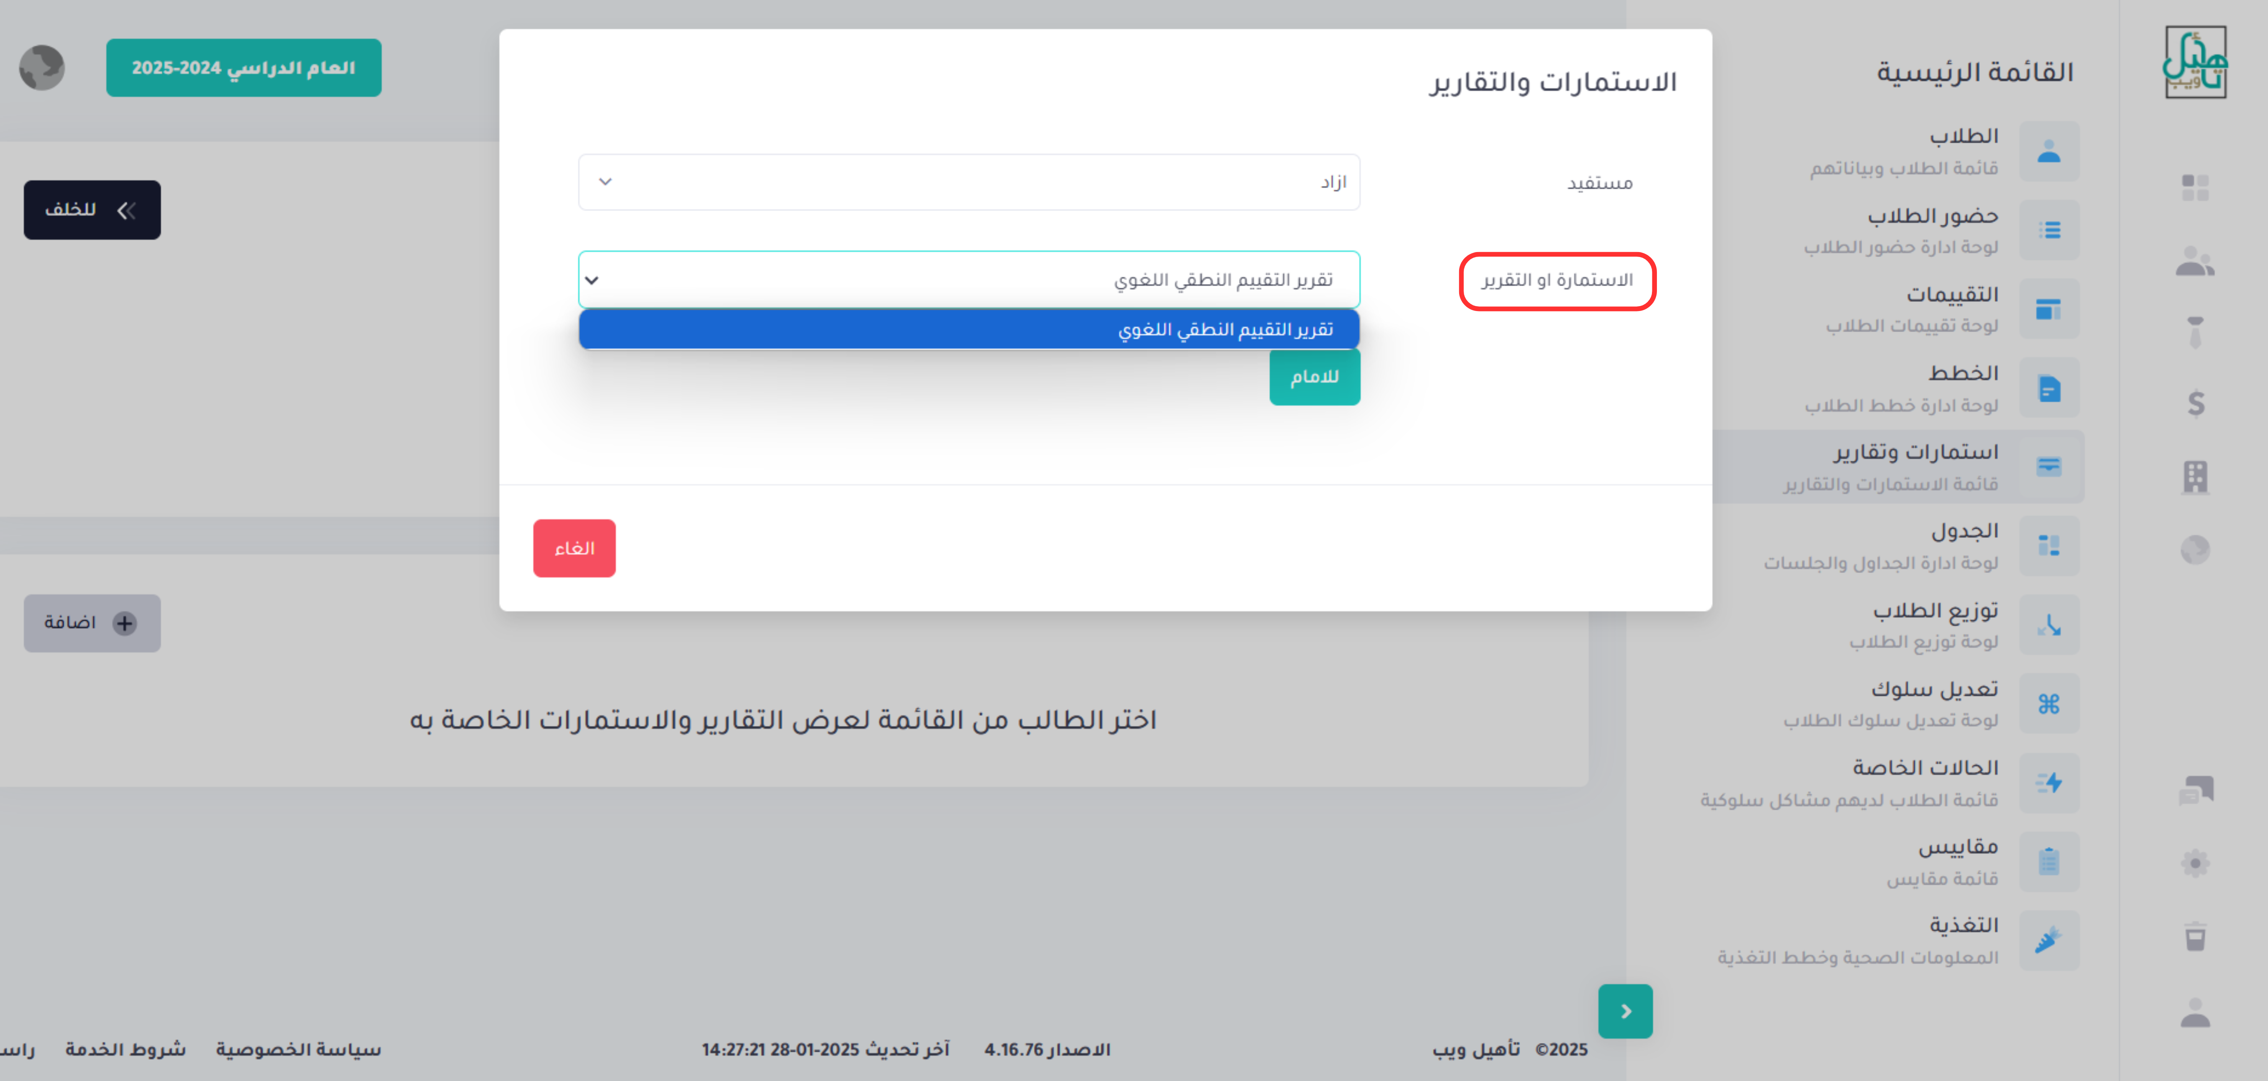Click the building icon in right rail
This screenshot has height=1081, width=2268.
click(x=2196, y=477)
